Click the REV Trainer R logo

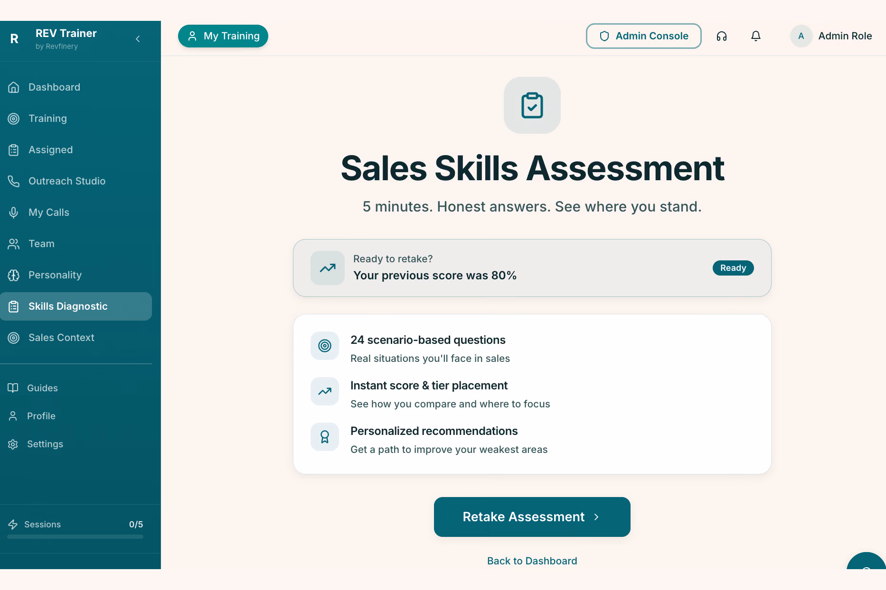tap(14, 39)
